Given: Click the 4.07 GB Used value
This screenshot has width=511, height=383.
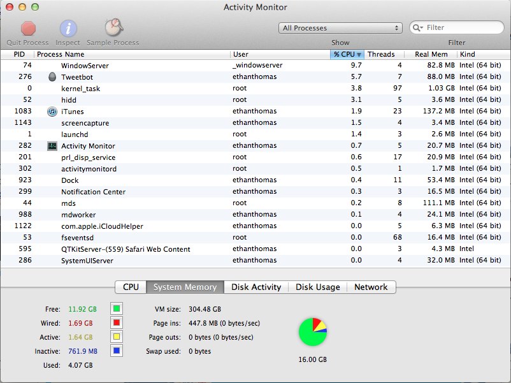Looking at the screenshot, I should point(80,365).
